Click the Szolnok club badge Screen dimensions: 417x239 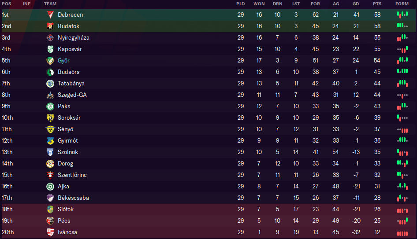pos(50,152)
